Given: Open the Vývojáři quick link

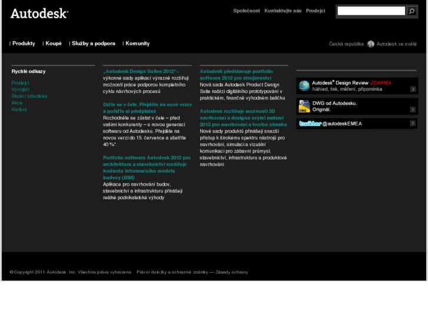Looking at the screenshot, I should tap(20, 90).
